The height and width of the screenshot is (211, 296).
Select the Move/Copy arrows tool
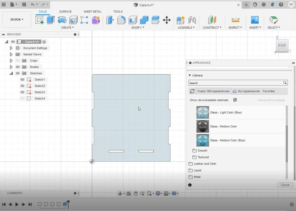click(167, 20)
